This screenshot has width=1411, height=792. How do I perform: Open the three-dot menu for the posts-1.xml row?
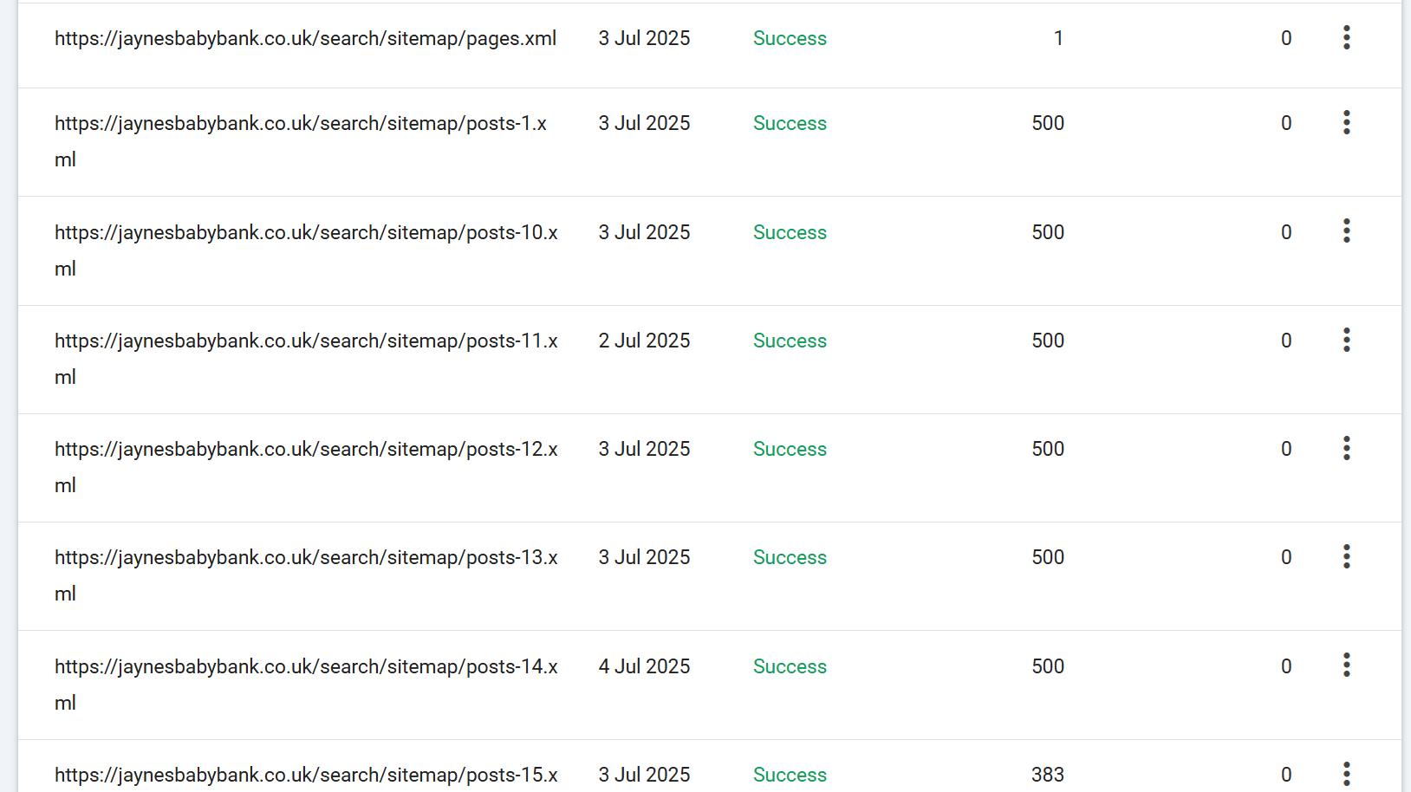coord(1346,122)
